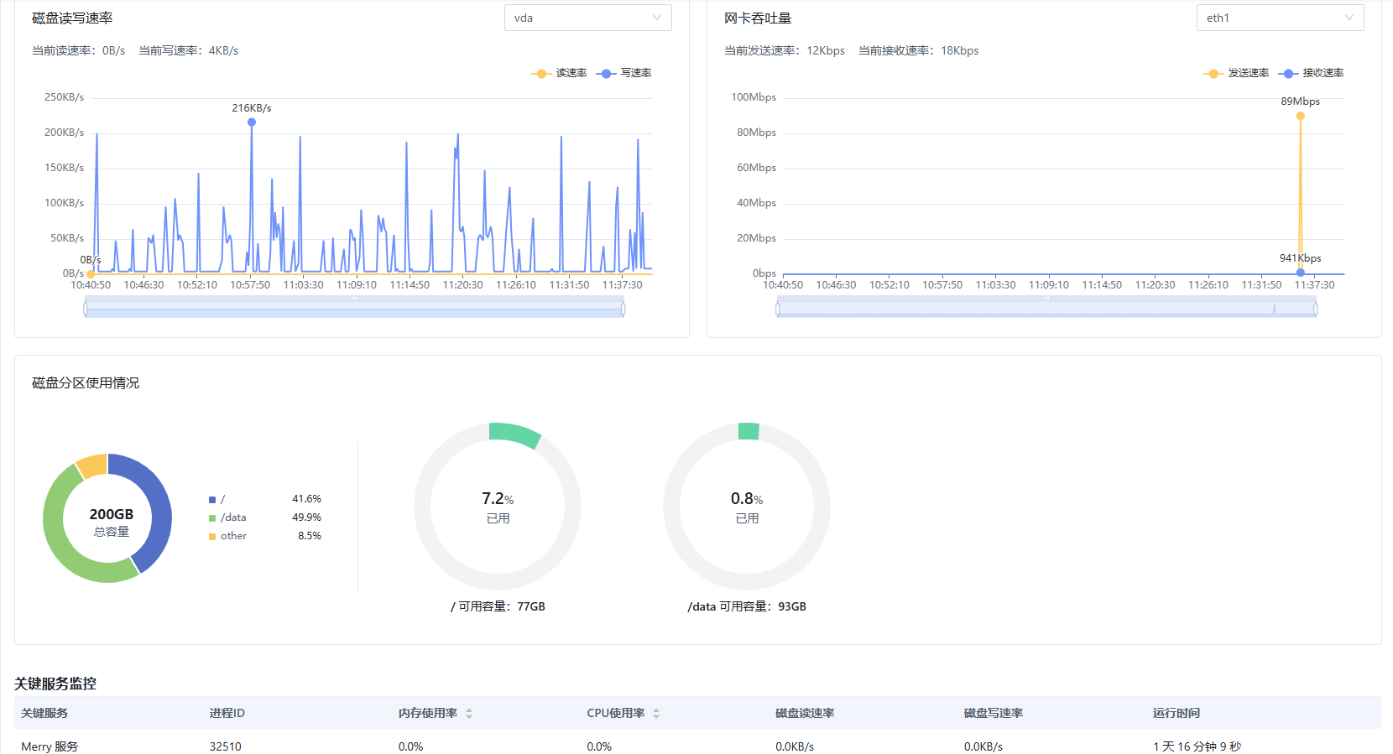Sort table by 内存使用率 column

[x=469, y=714]
